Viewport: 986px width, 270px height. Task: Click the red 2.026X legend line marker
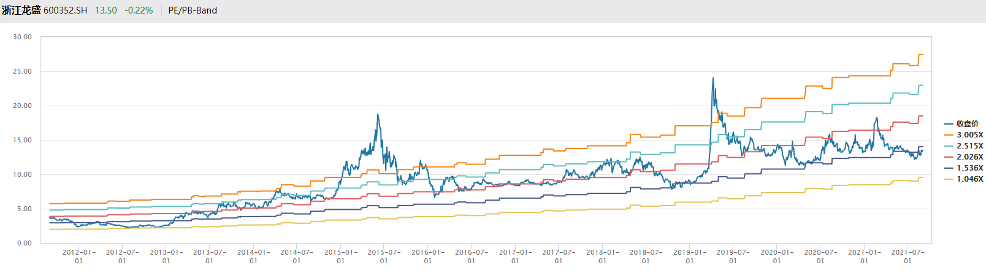[949, 157]
